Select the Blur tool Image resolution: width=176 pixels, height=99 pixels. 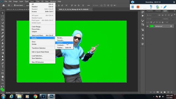[x=2, y=56]
